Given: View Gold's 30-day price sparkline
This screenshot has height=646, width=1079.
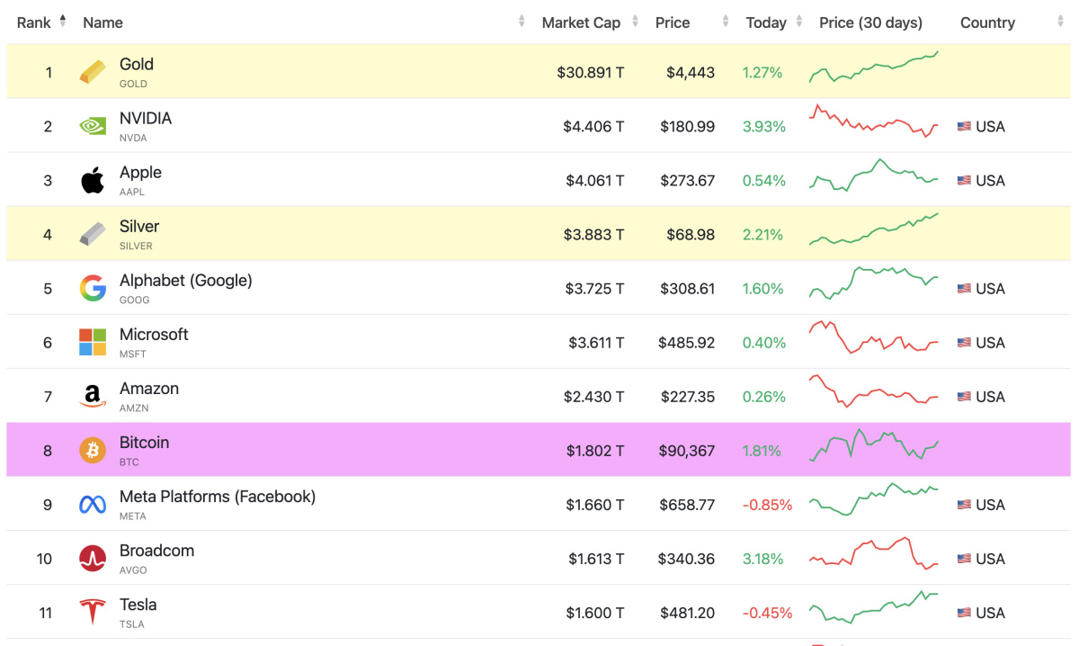Looking at the screenshot, I should (x=874, y=67).
